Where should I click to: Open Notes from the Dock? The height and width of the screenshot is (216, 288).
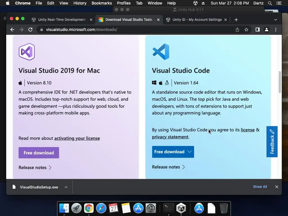126,208
